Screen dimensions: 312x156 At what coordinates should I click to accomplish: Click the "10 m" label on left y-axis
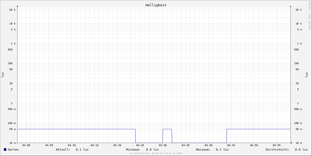click(12, 143)
